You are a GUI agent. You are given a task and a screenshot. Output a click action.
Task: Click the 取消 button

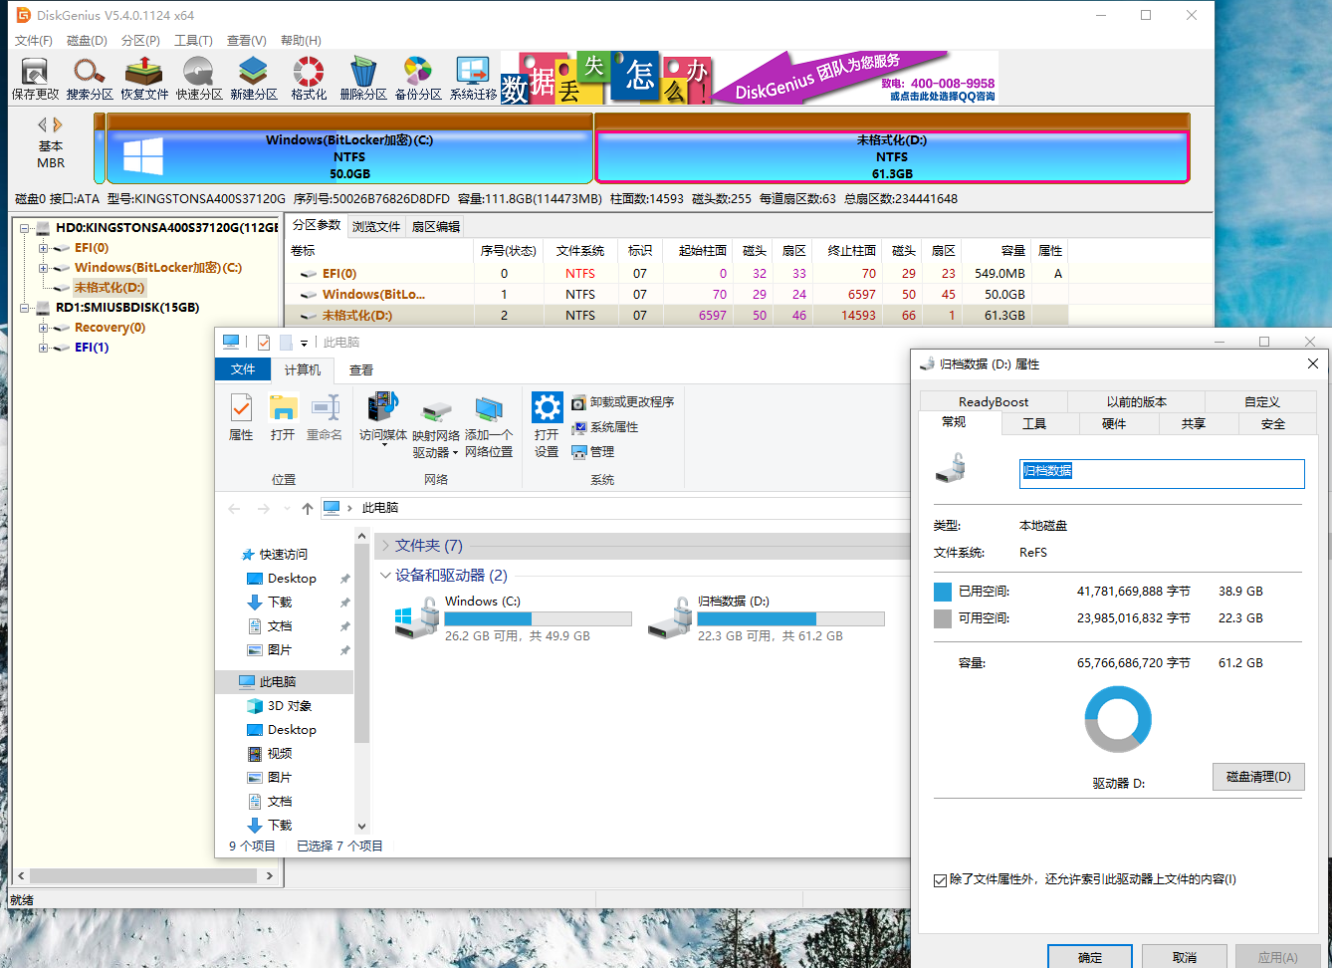click(1185, 957)
